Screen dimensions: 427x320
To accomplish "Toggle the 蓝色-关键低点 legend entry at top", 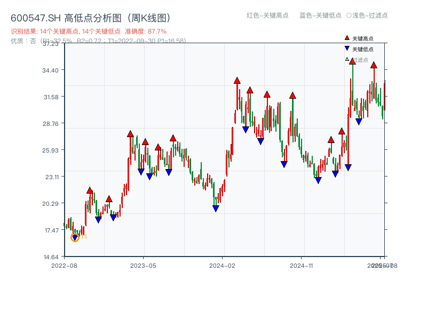I will pos(320,15).
